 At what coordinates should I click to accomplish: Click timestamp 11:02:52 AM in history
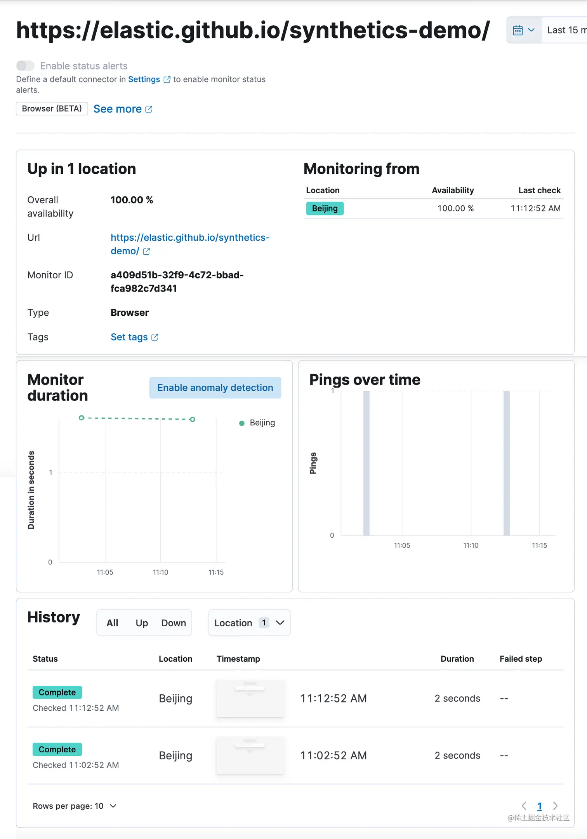click(333, 755)
